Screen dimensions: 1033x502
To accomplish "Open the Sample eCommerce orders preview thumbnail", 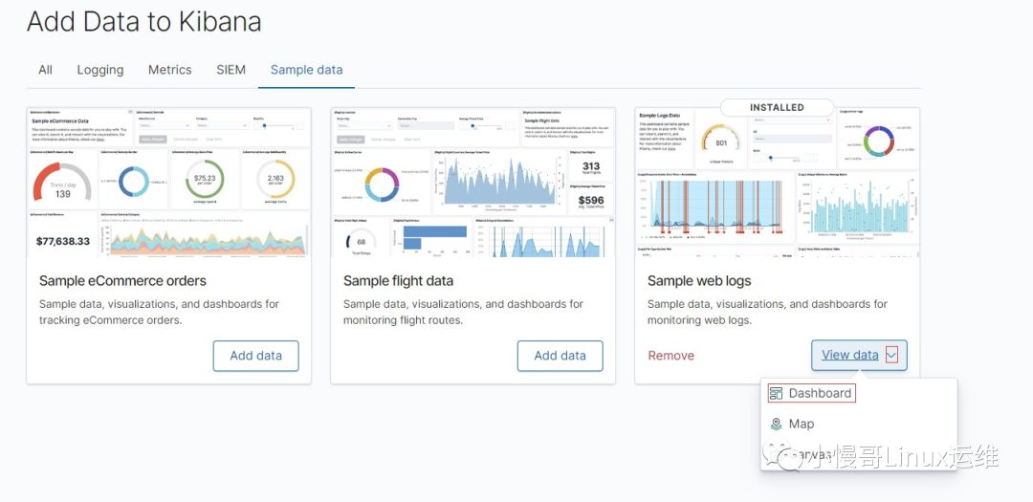I will [168, 183].
